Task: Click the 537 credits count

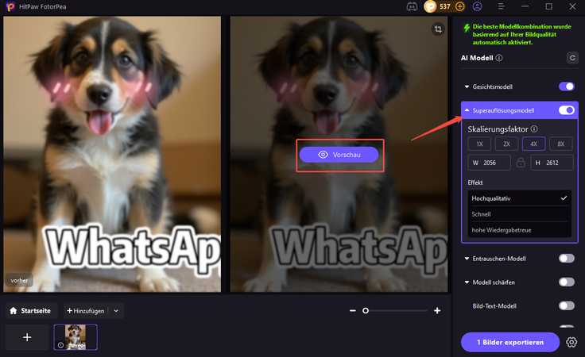Action: pyautogui.click(x=445, y=6)
